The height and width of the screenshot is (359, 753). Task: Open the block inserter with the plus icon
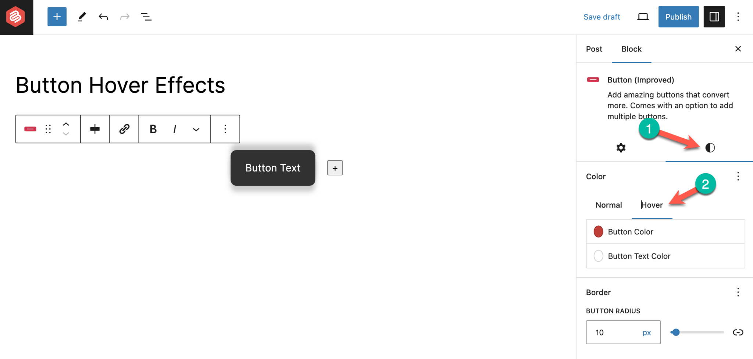pos(57,17)
